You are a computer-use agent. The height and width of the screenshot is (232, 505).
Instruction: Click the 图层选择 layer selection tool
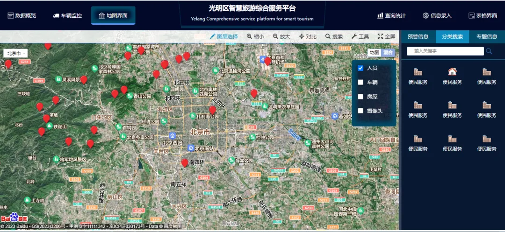tap(224, 36)
